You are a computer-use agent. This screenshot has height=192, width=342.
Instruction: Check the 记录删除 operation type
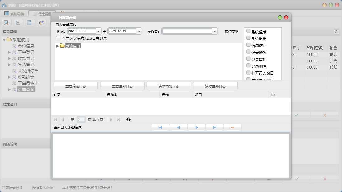click(248, 66)
